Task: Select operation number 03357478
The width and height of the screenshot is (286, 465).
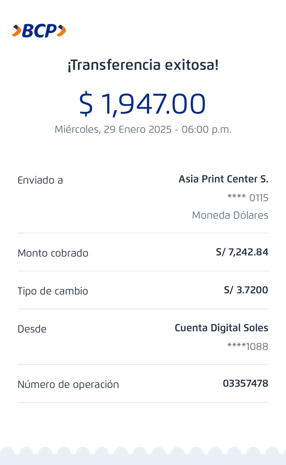Action: coord(245,383)
